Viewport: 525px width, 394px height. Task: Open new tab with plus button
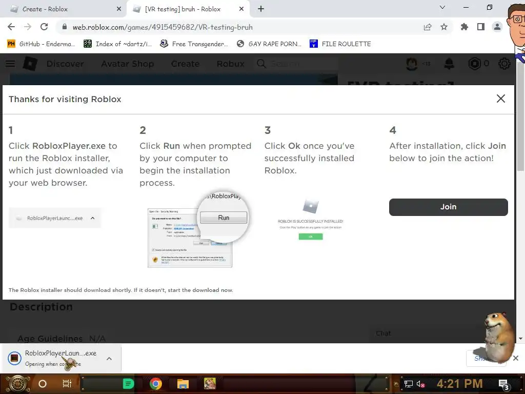(261, 9)
